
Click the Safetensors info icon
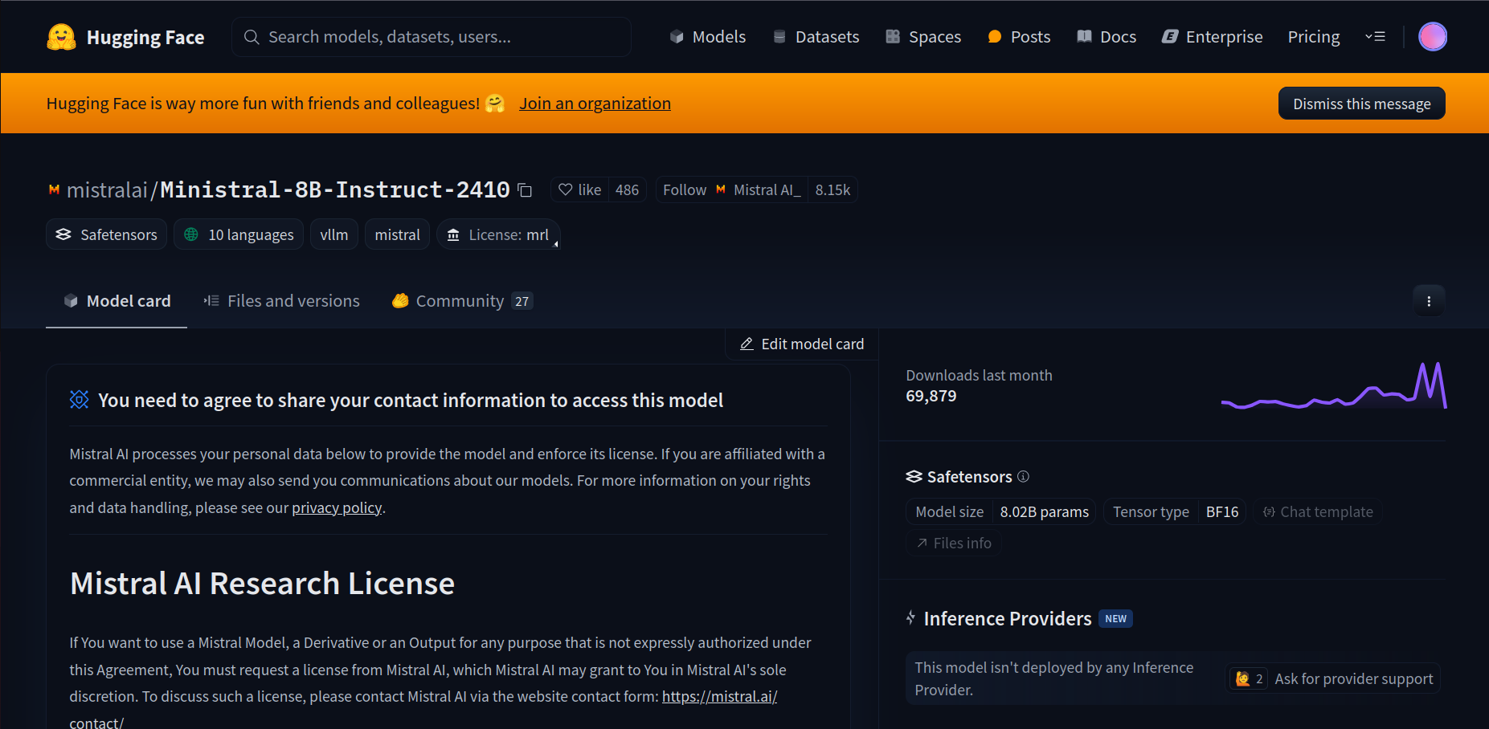1023,476
